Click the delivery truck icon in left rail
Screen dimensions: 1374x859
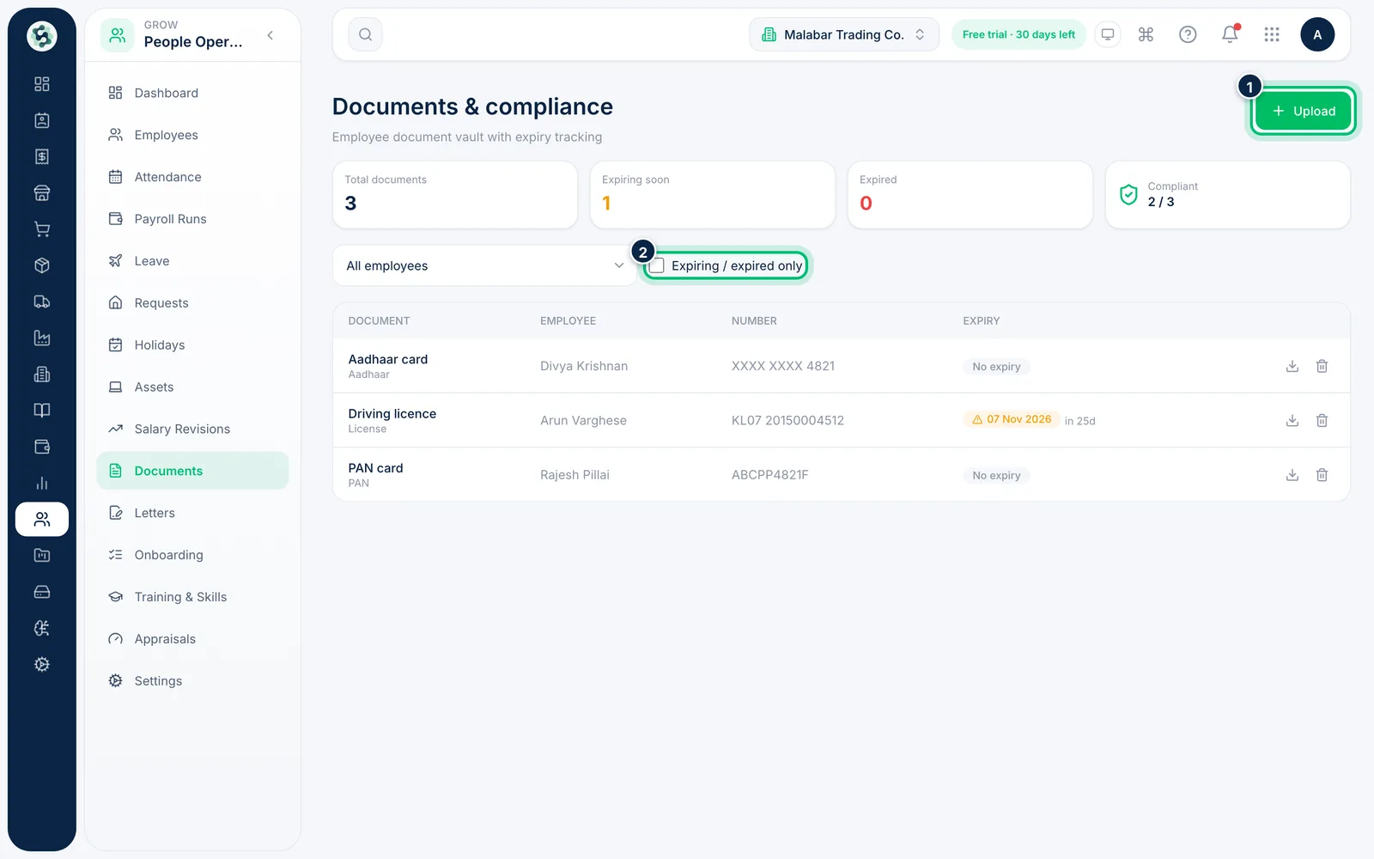[x=41, y=302]
